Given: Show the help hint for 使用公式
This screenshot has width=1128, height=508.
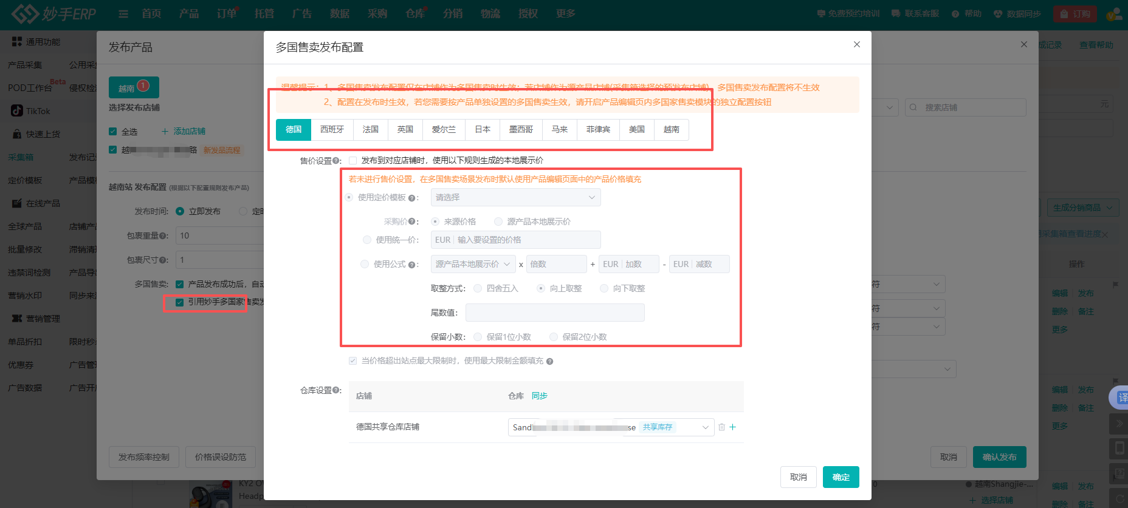Looking at the screenshot, I should 411,265.
